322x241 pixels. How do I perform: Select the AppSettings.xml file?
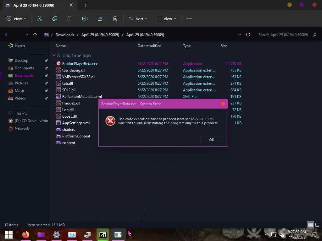coord(76,123)
